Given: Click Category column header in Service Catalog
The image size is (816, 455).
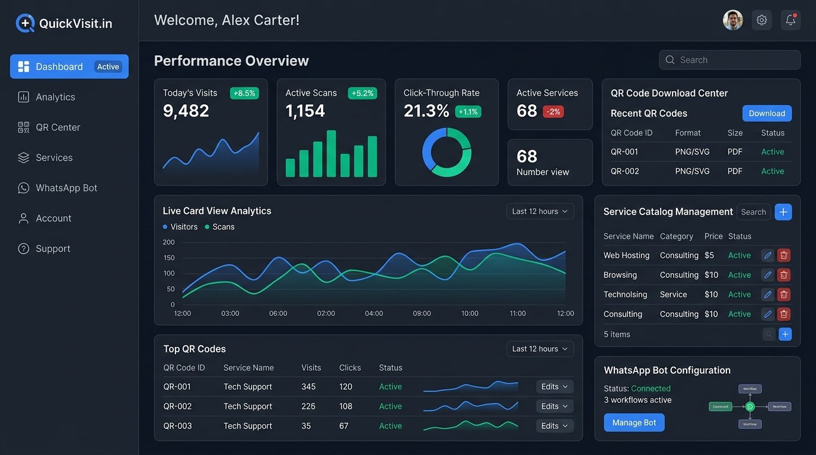Looking at the screenshot, I should (677, 236).
